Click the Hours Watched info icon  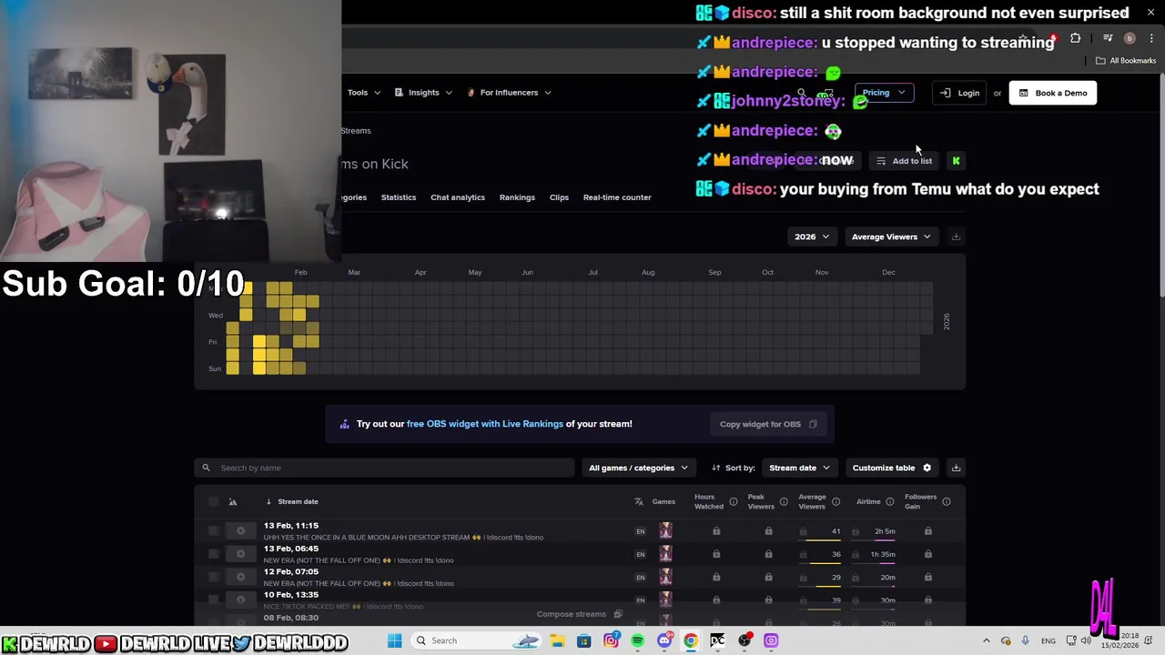(x=733, y=501)
